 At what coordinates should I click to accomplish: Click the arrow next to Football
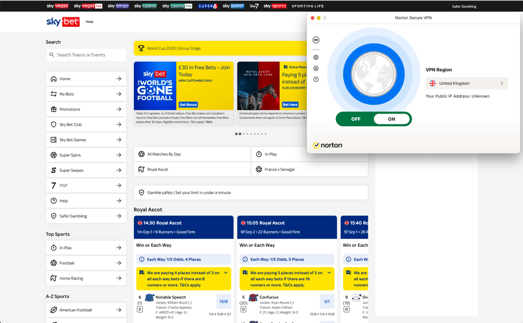pos(118,263)
